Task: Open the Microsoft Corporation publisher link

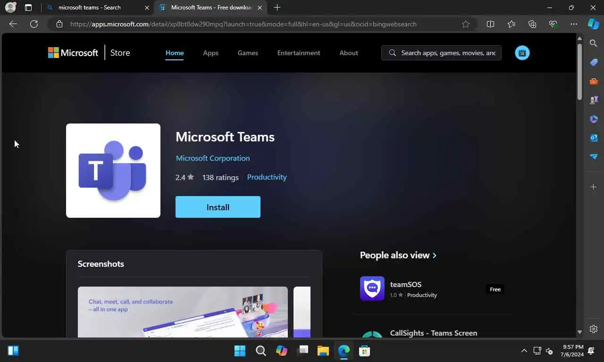Action: coord(213,158)
